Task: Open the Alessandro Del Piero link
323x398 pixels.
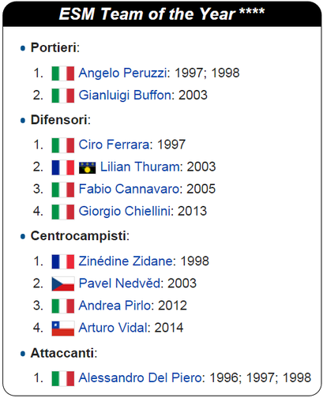Action: [141, 377]
